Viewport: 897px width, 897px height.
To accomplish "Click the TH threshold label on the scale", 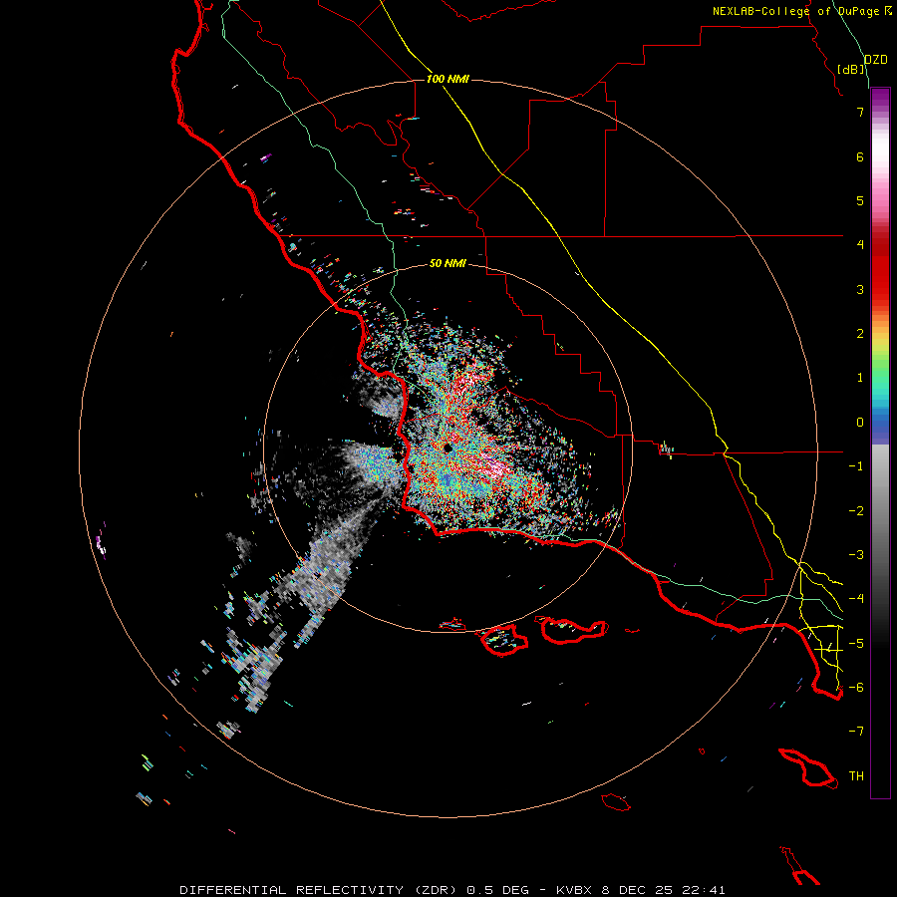I will coord(856,776).
